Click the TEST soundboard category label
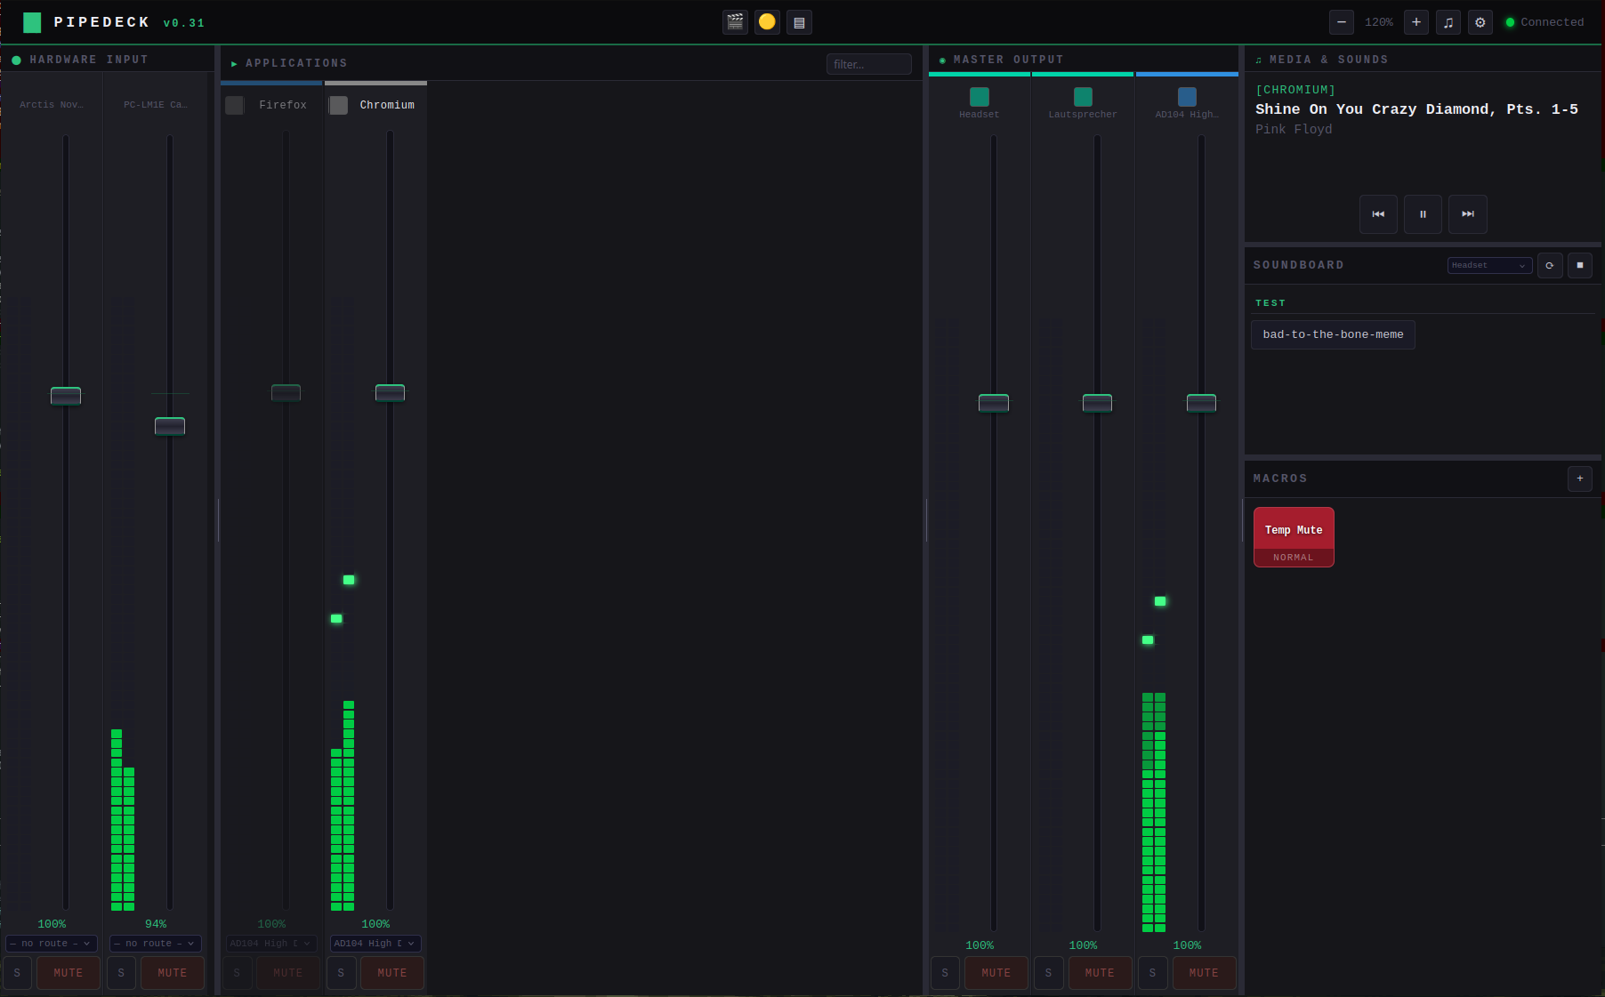This screenshot has height=997, width=1605. [x=1270, y=303]
